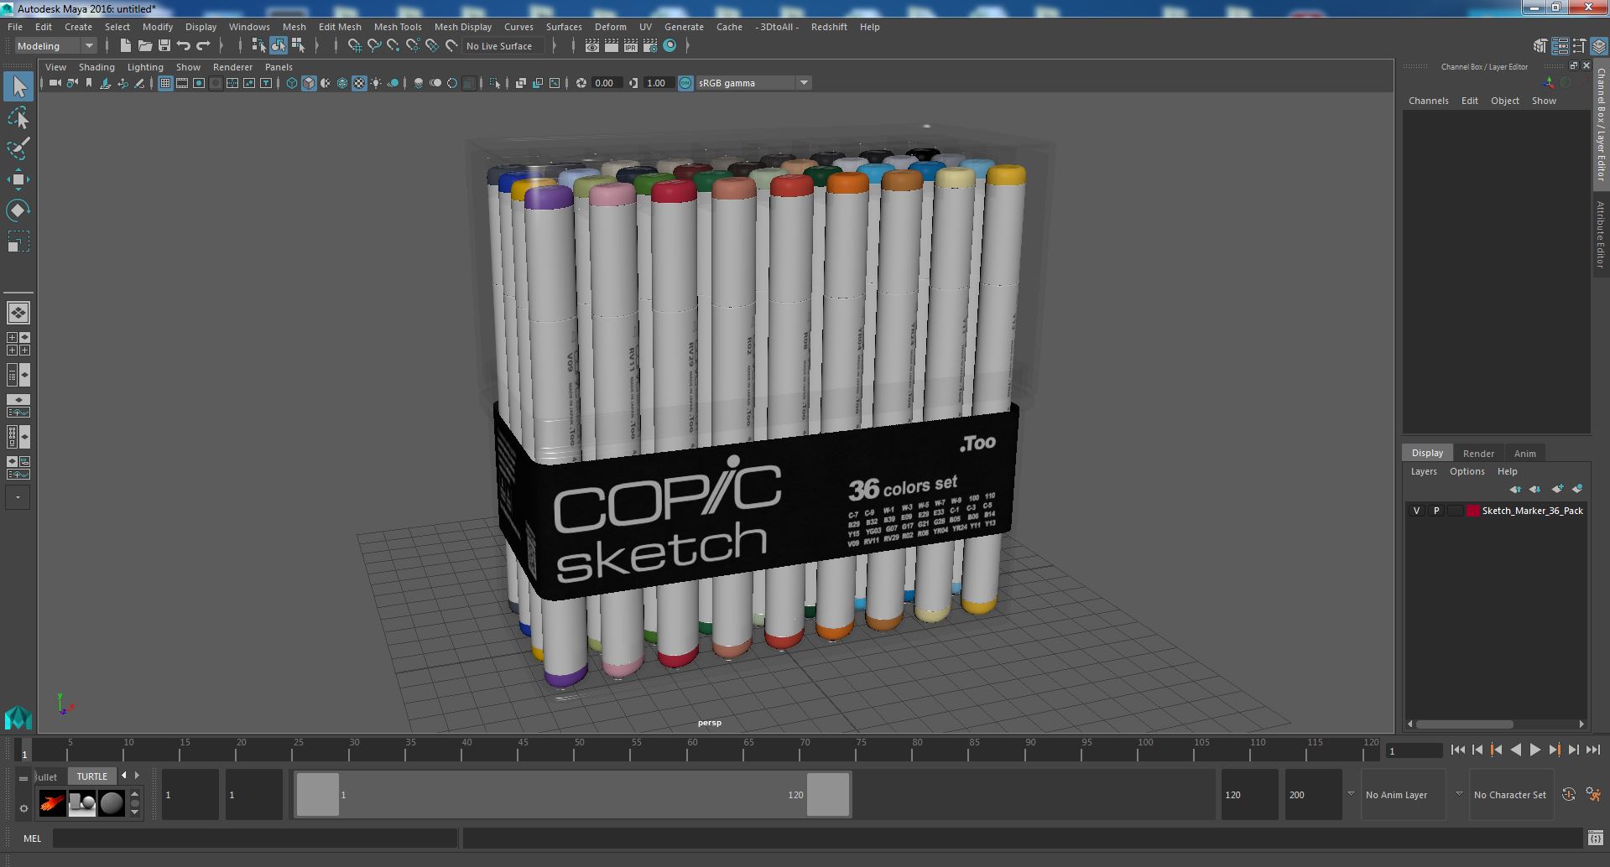Toggle snap to points
Viewport: 1610px width, 867px height.
(x=393, y=46)
